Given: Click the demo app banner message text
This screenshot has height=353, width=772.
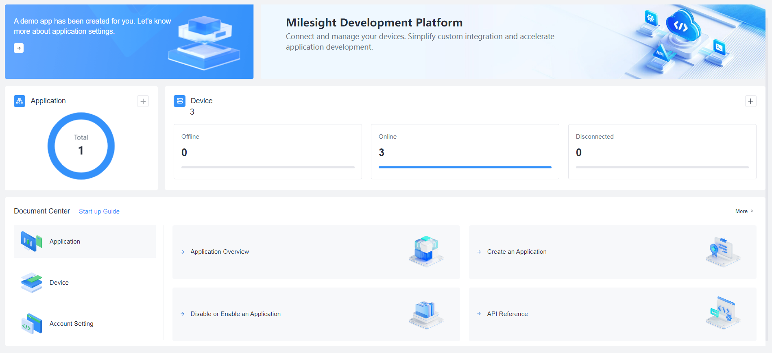Looking at the screenshot, I should (x=92, y=26).
